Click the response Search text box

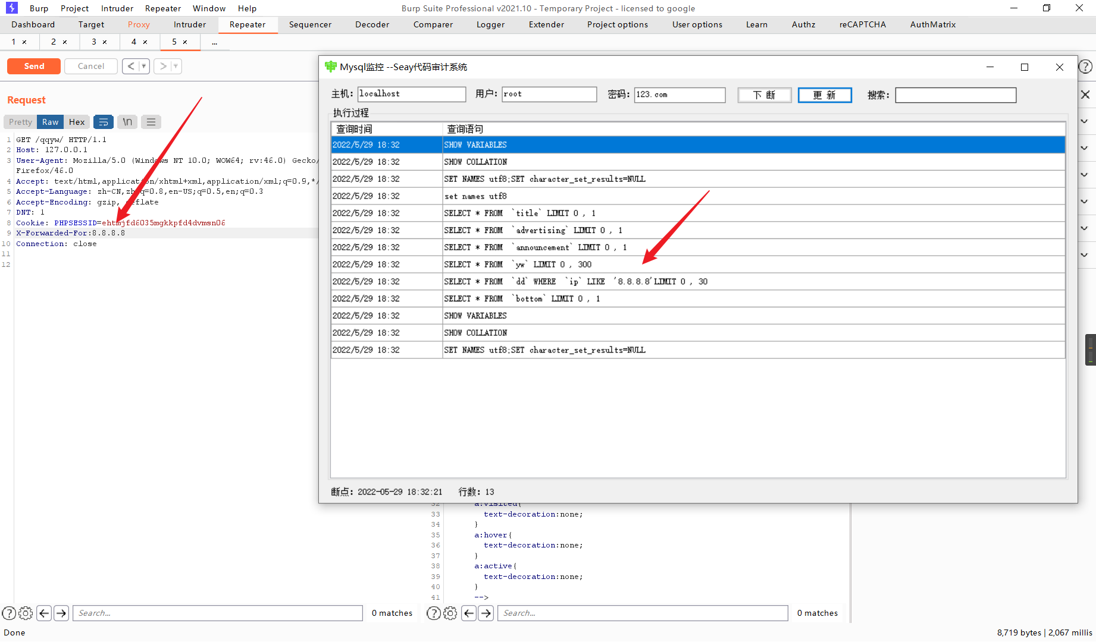pyautogui.click(x=643, y=613)
